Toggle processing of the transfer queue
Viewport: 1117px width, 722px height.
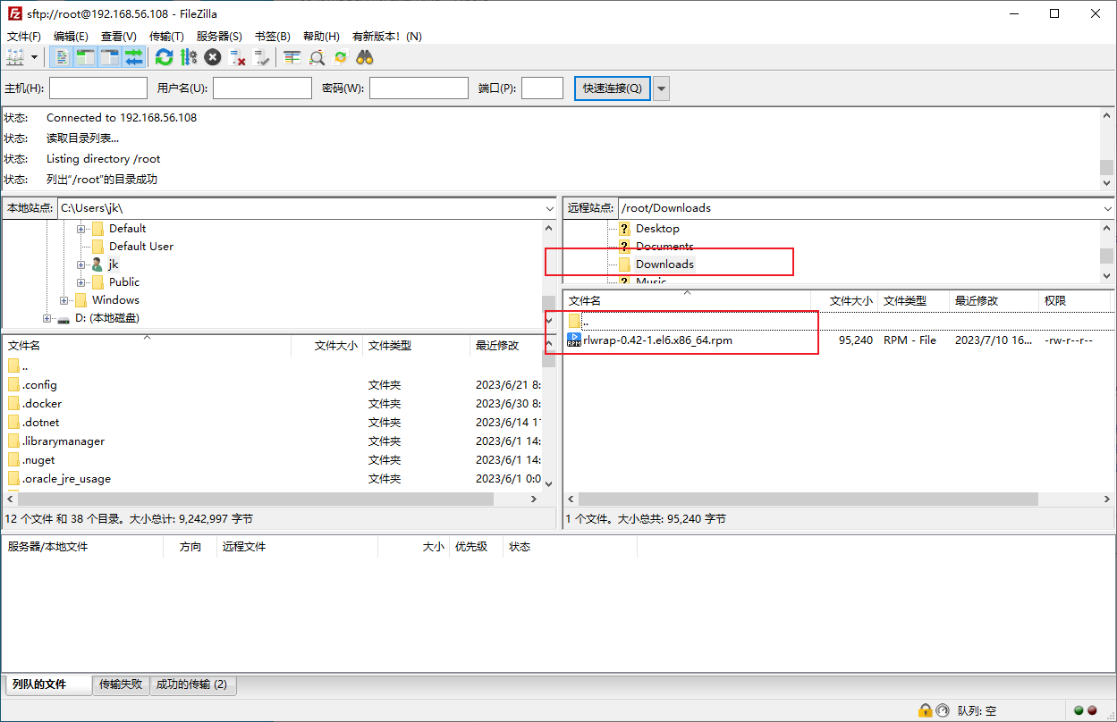(x=188, y=57)
